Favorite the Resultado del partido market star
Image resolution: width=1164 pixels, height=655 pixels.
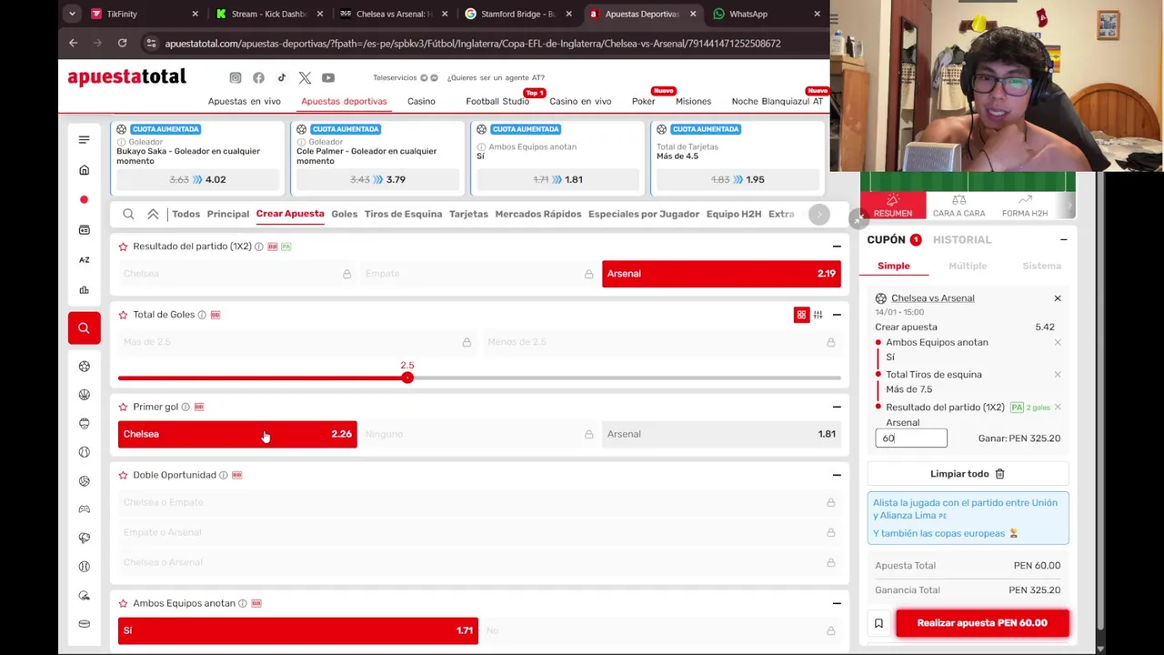[123, 247]
